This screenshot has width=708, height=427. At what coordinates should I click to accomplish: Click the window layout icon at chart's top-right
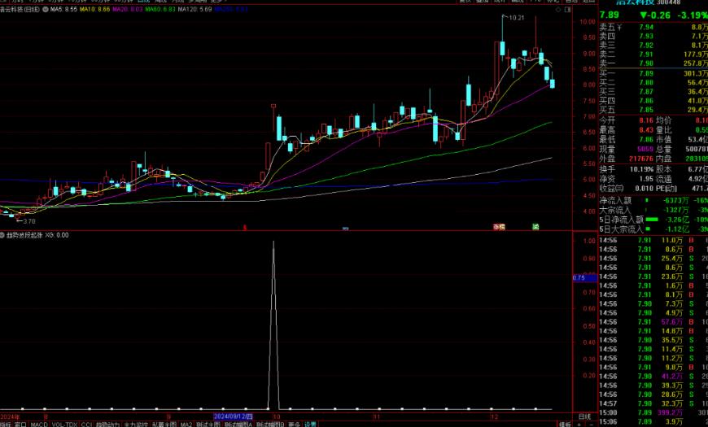(x=567, y=9)
